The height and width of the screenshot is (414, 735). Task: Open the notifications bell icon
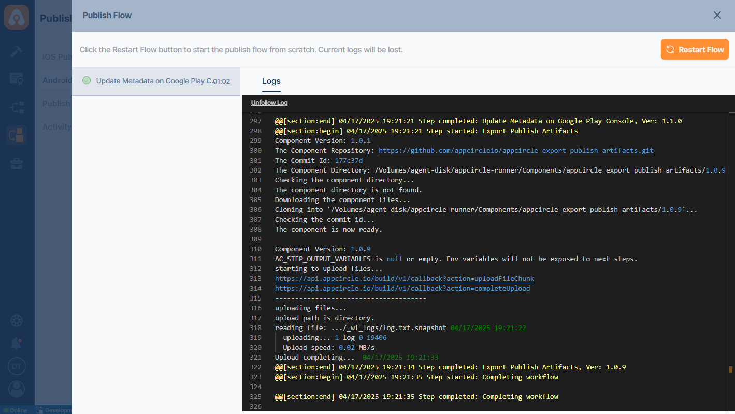(17, 344)
